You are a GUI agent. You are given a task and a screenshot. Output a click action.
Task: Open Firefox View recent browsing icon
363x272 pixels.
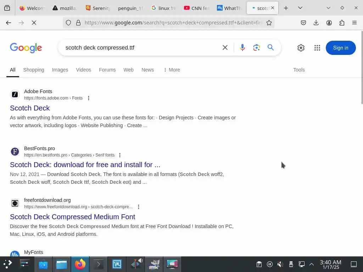point(7,8)
